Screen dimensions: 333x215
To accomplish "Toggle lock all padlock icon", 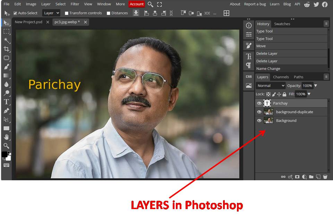I will 284,94.
